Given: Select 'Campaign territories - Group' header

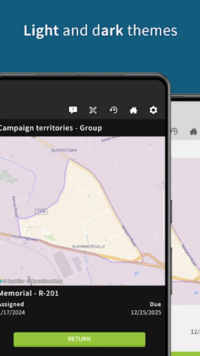Looking at the screenshot, I should click(x=50, y=128).
